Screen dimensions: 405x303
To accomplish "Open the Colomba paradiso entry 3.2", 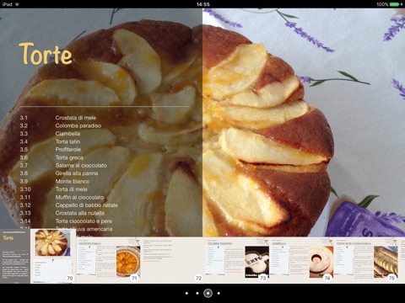I will point(78,125).
